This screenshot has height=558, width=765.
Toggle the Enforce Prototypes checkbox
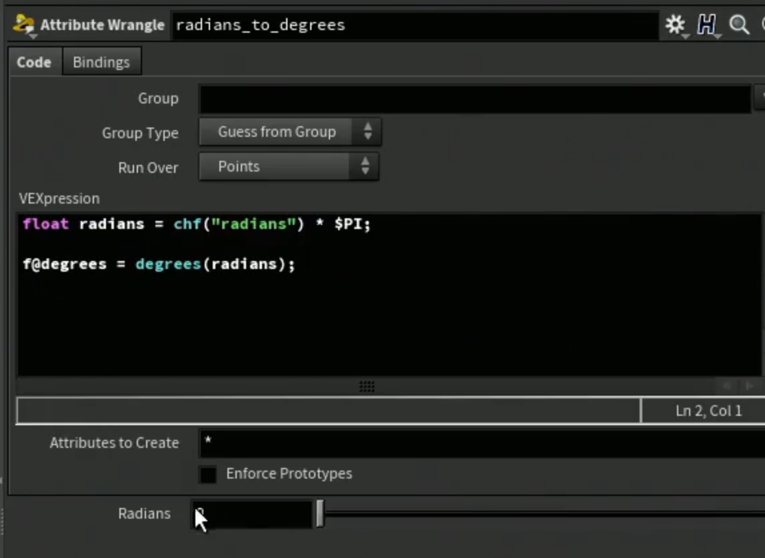tap(208, 474)
